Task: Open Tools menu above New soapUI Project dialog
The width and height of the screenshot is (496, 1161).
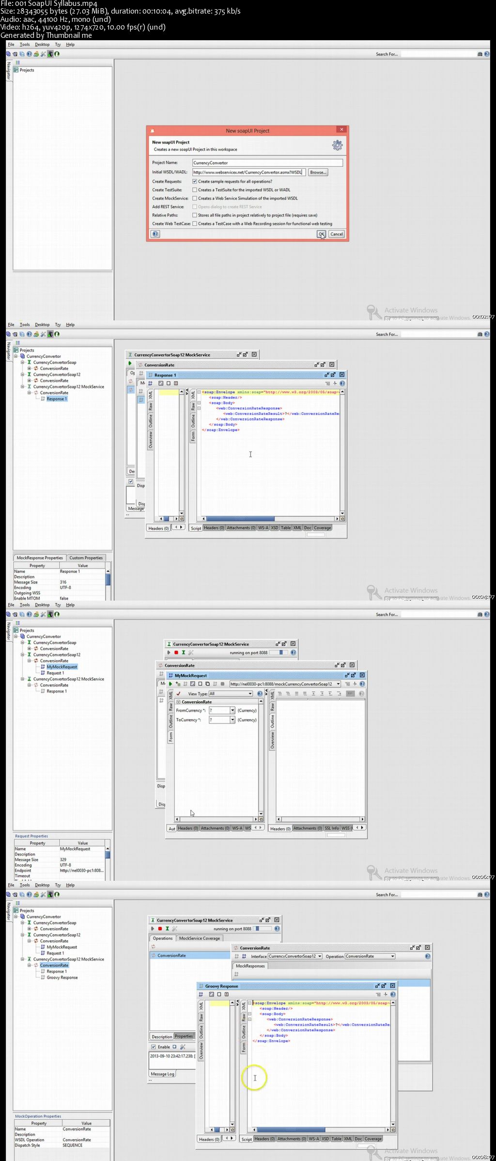Action: tap(25, 45)
